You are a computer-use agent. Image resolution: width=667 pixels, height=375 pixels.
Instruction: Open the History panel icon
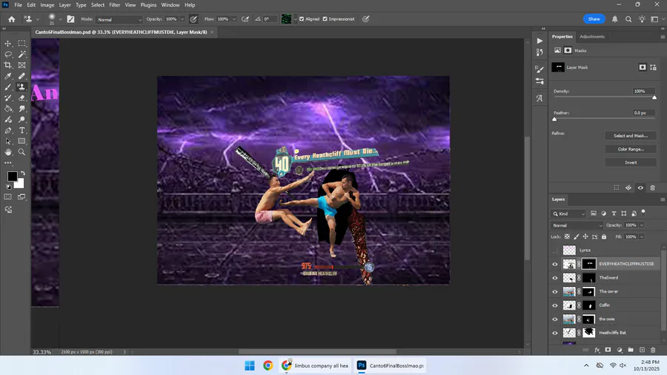540,53
